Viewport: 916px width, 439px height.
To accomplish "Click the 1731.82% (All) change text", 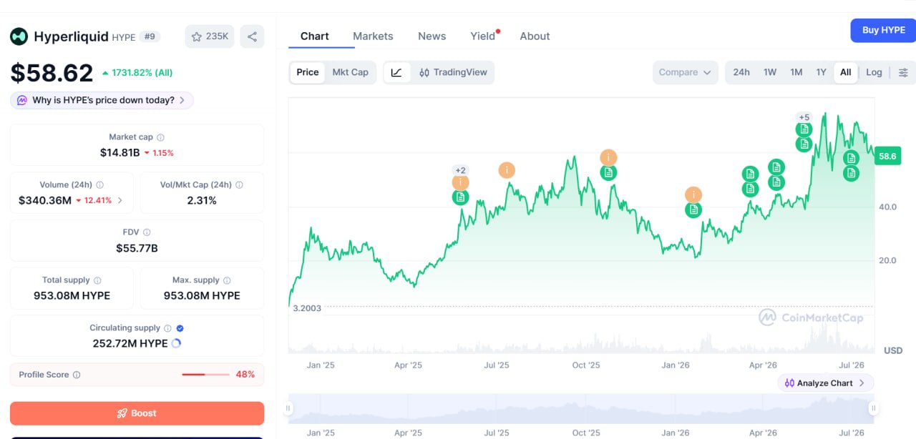I will [x=142, y=73].
